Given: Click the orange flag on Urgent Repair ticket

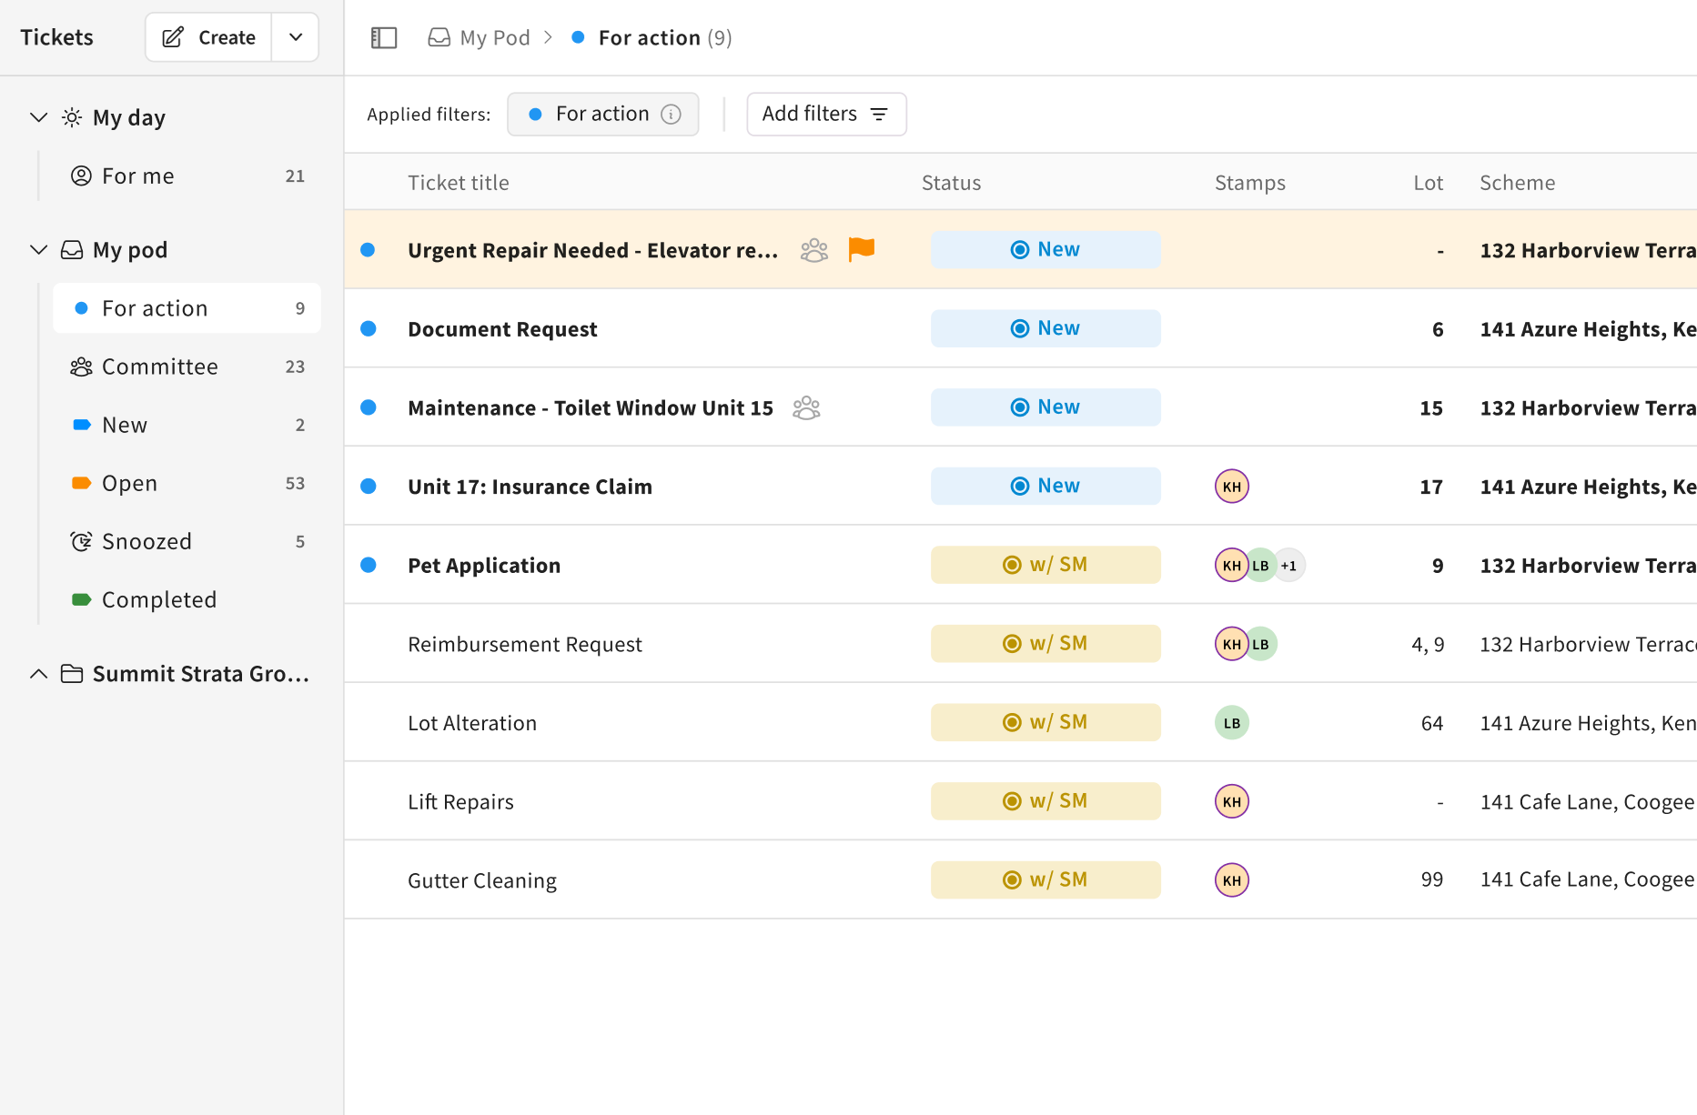Looking at the screenshot, I should tap(861, 248).
